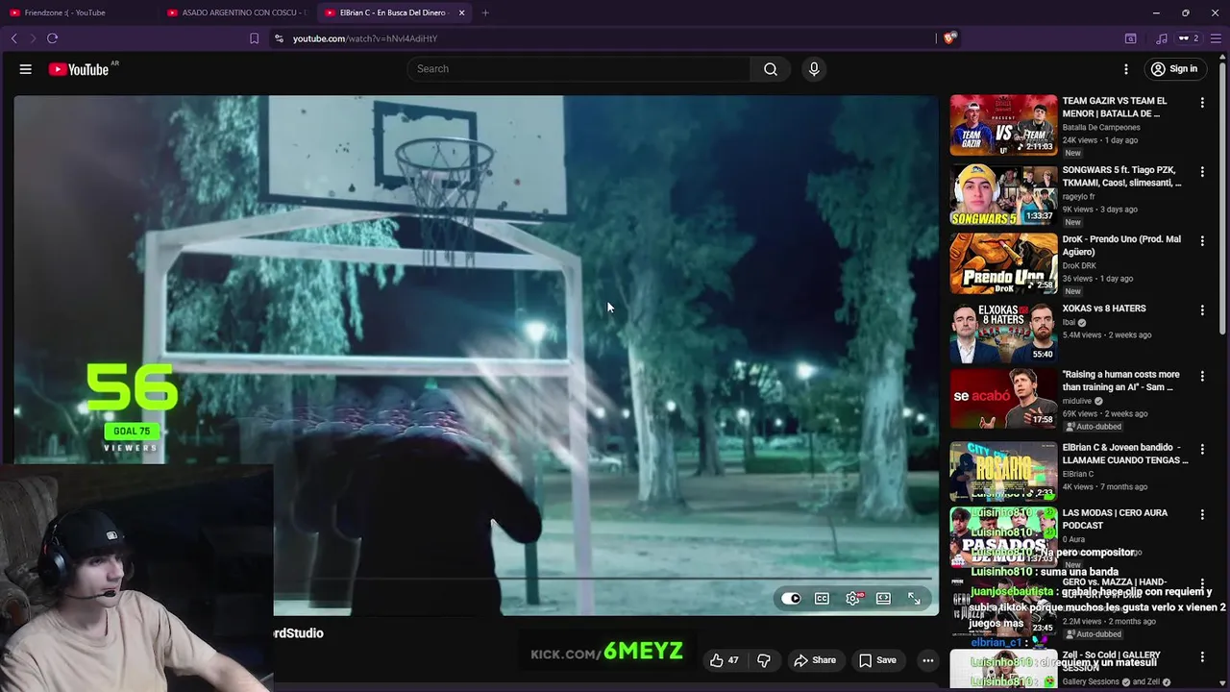The height and width of the screenshot is (692, 1230).
Task: Open the YouTube hamburger guide menu
Action: point(26,69)
